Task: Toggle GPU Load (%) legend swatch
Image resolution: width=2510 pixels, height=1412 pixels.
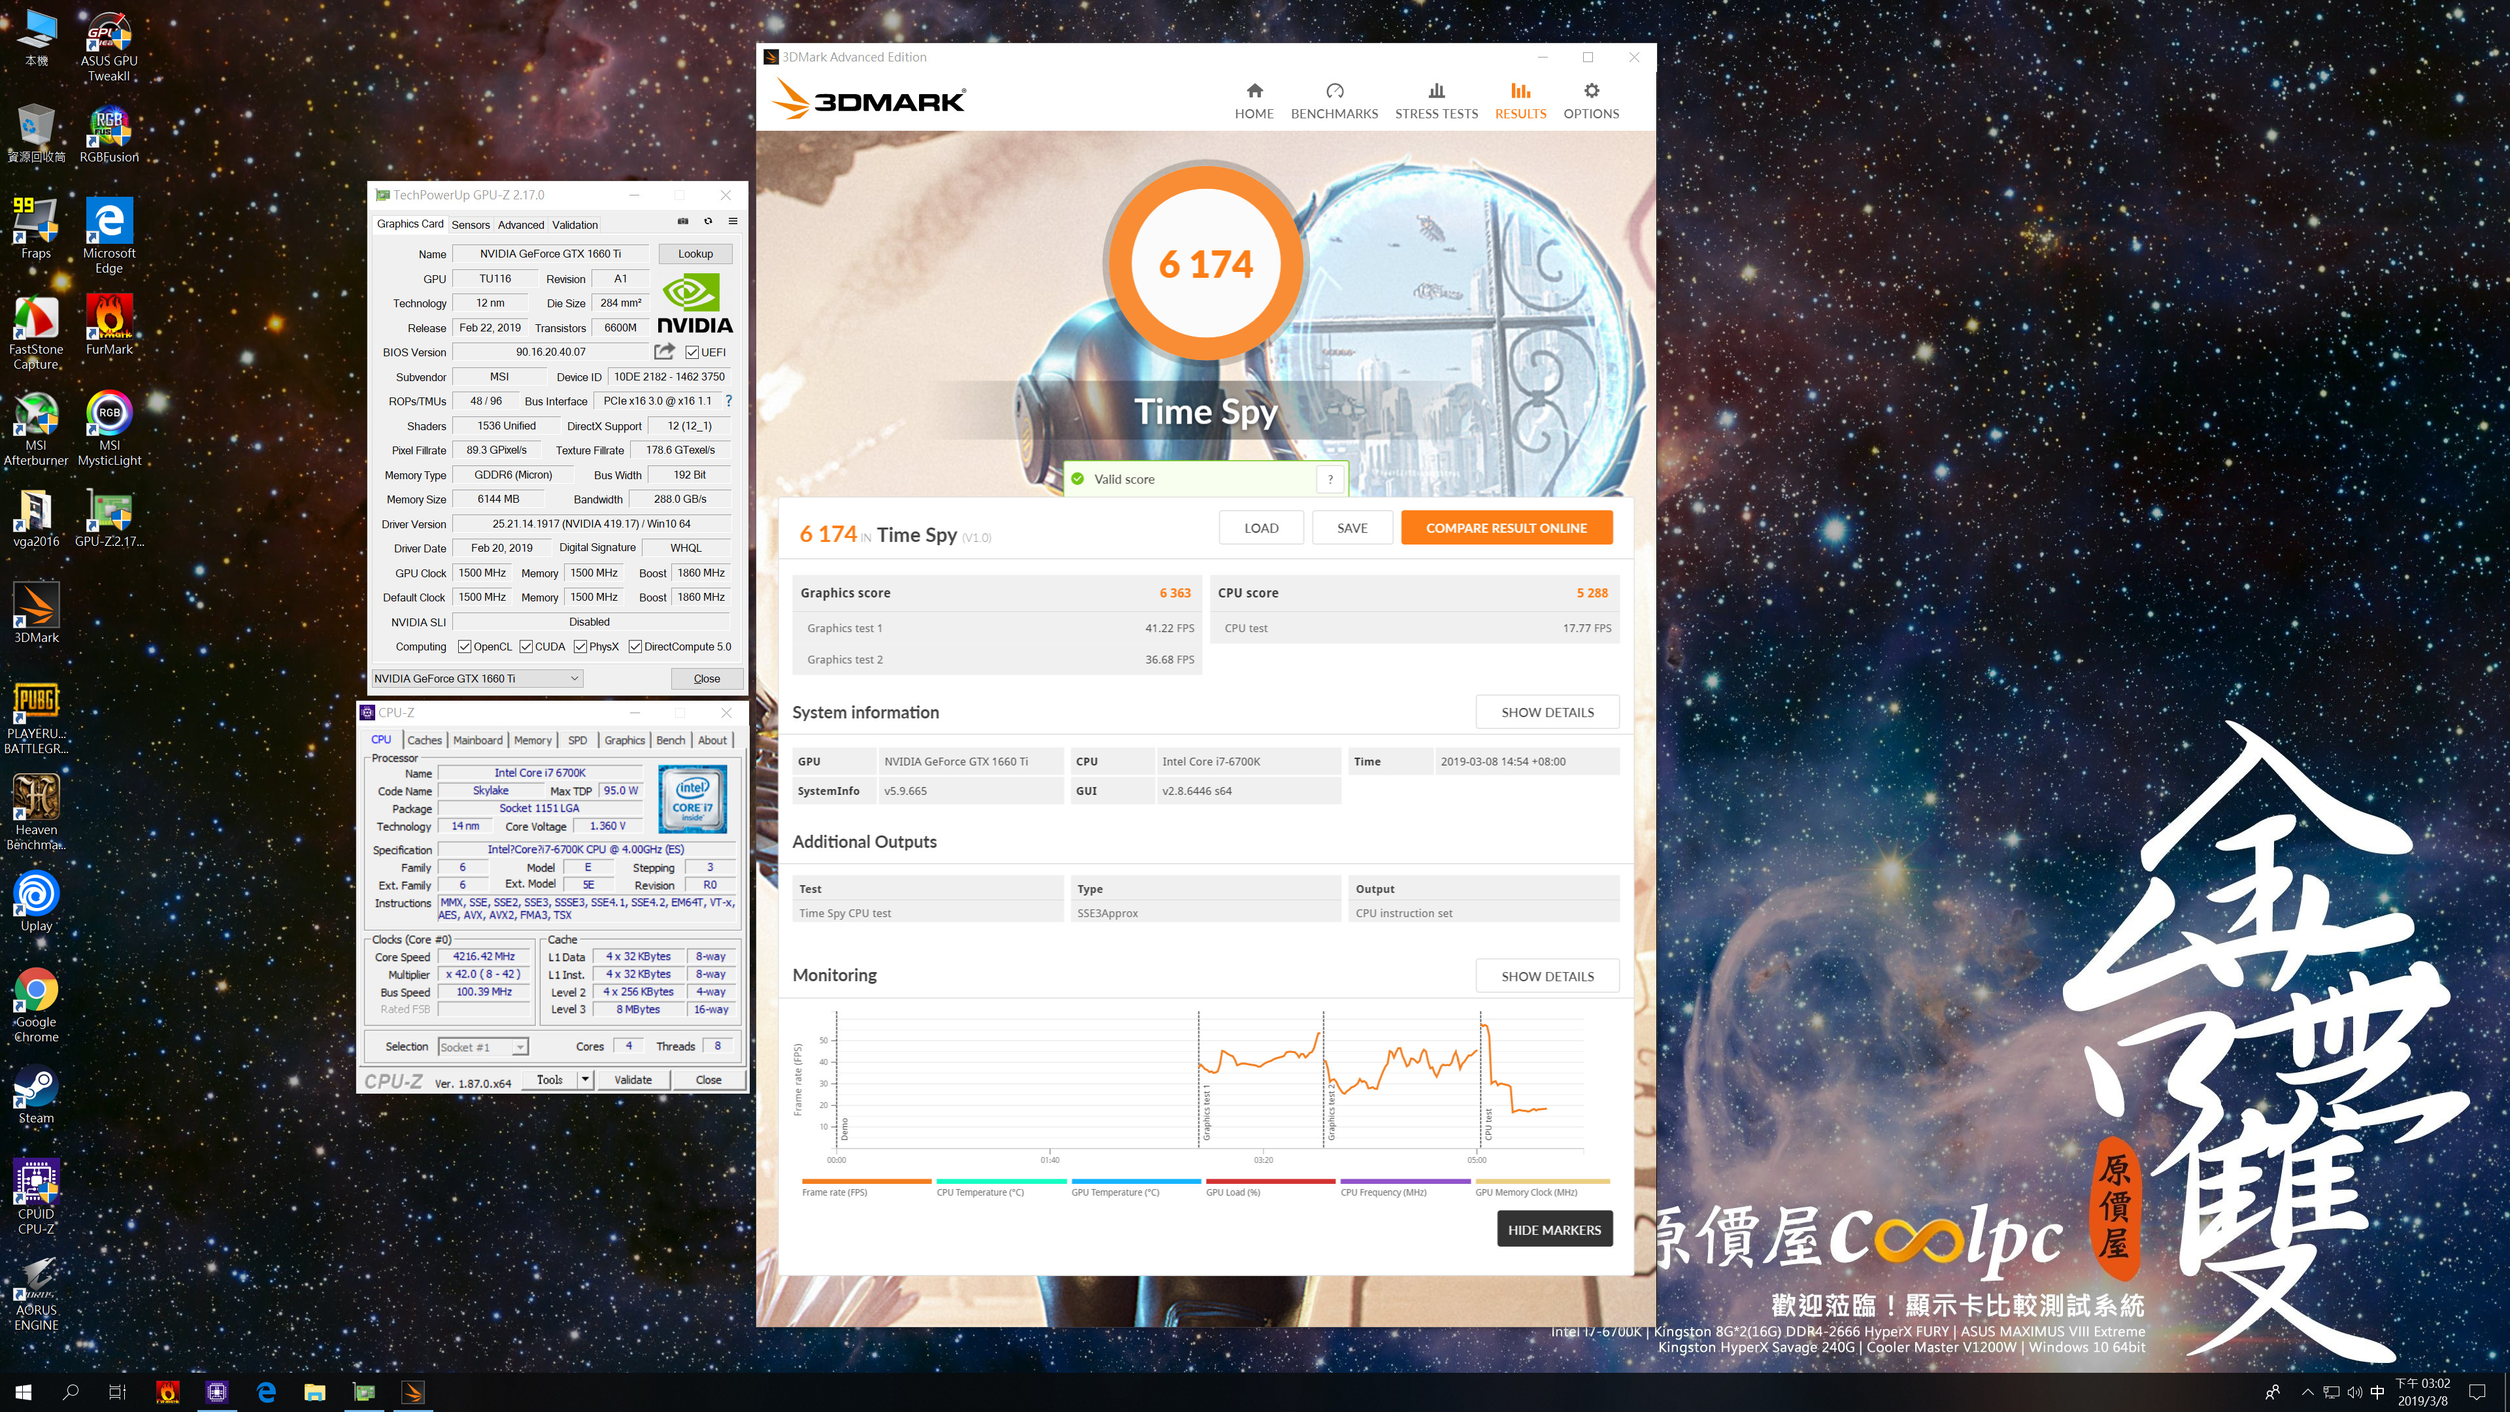Action: [x=1271, y=1181]
